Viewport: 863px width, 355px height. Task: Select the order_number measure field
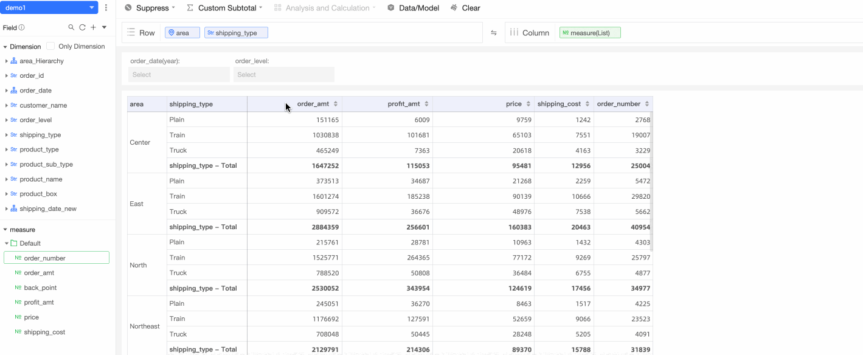point(57,258)
